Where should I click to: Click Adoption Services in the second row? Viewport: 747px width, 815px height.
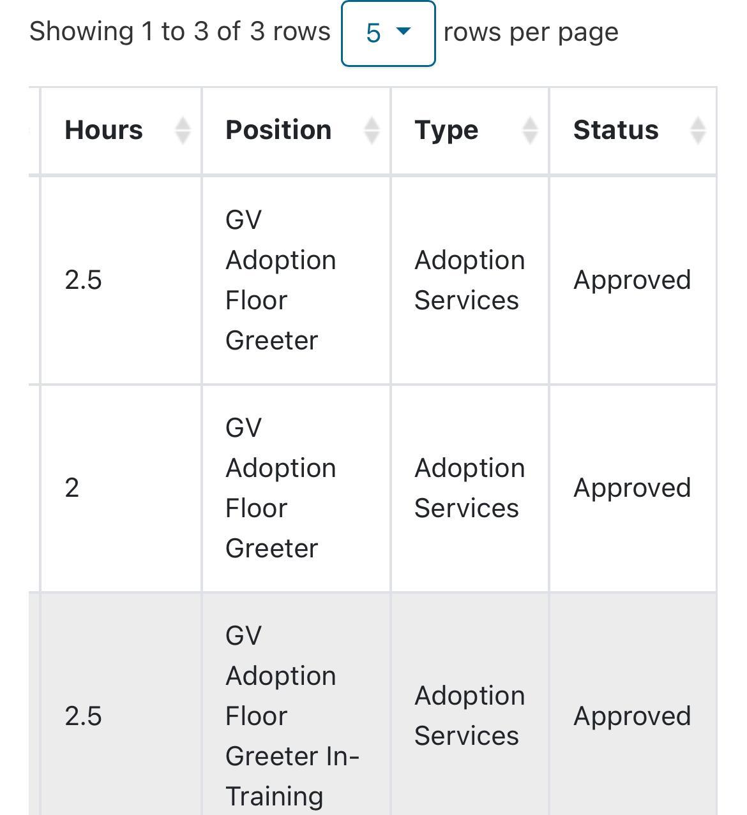pos(469,488)
